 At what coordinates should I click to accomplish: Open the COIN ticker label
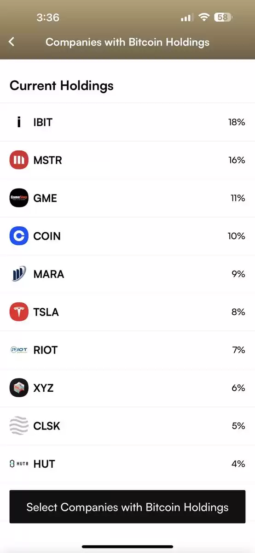coord(47,236)
